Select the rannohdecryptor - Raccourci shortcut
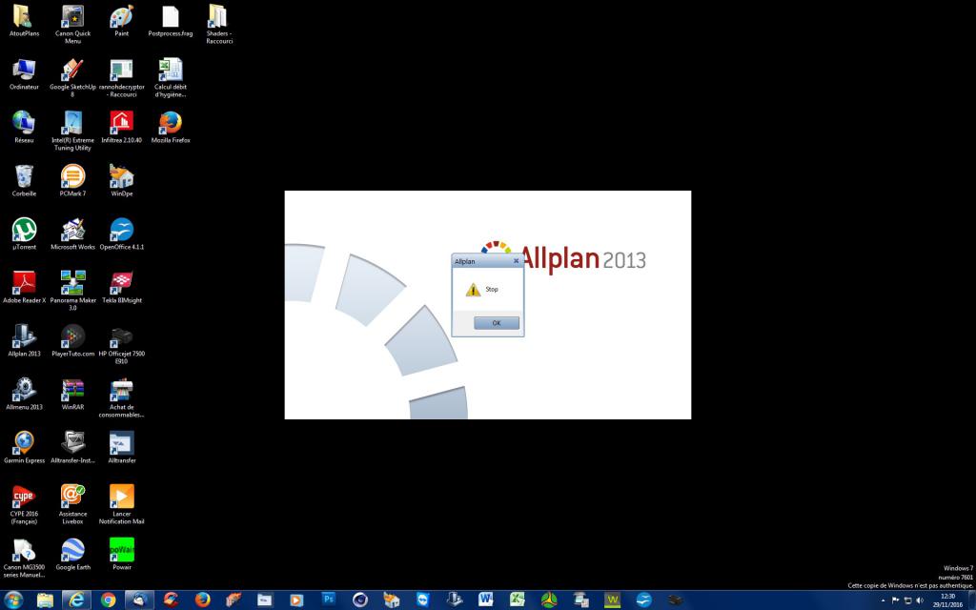The image size is (976, 610). [121, 78]
